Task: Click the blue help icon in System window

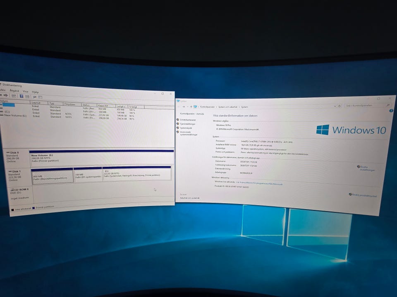Action: click(391, 111)
